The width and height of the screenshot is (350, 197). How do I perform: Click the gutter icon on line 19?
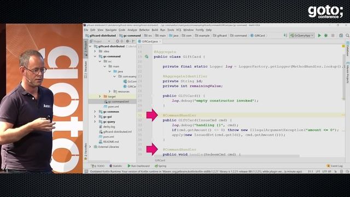[147, 57]
